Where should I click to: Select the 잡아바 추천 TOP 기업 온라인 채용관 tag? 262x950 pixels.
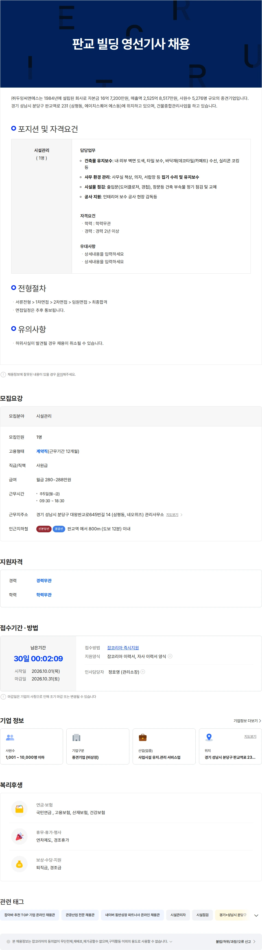[29, 915]
